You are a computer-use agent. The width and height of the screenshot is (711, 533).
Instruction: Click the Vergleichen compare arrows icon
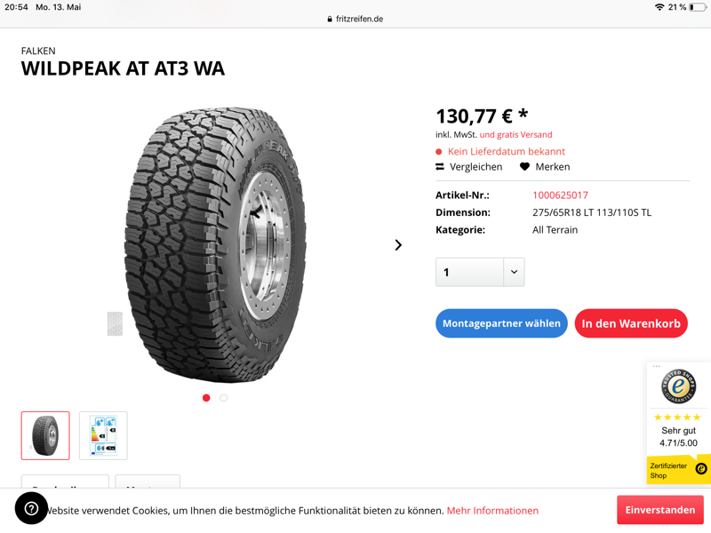(439, 167)
